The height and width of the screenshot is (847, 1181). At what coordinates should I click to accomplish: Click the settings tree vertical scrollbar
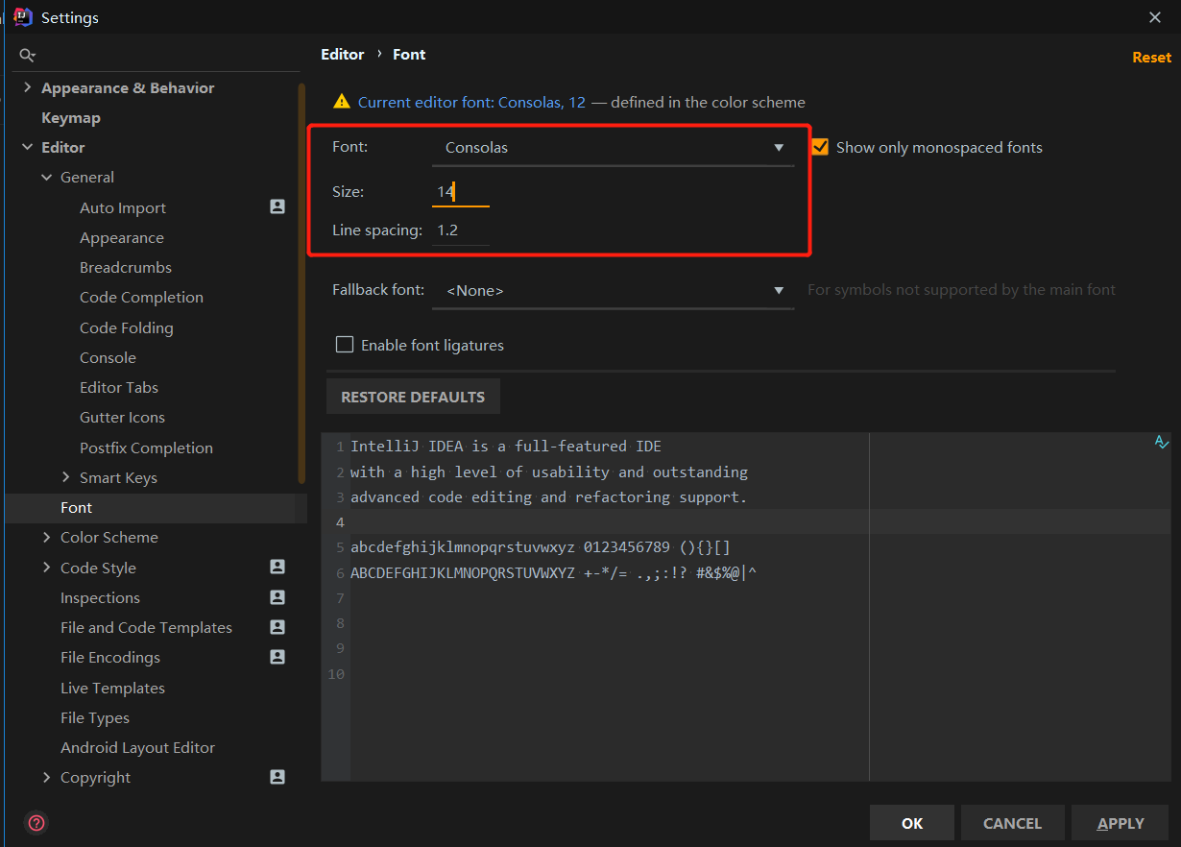(302, 283)
